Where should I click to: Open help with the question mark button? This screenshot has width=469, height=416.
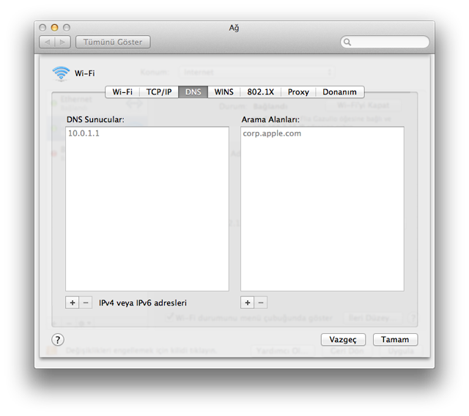pyautogui.click(x=58, y=340)
